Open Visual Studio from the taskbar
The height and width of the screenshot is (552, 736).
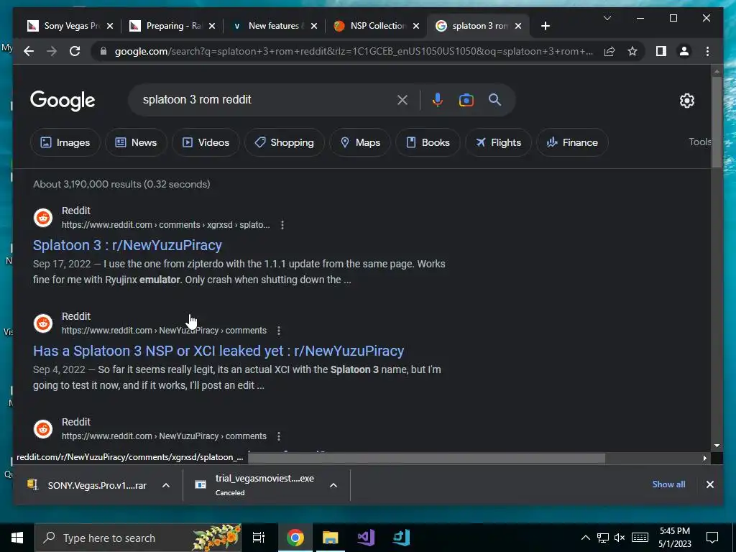pyautogui.click(x=366, y=538)
